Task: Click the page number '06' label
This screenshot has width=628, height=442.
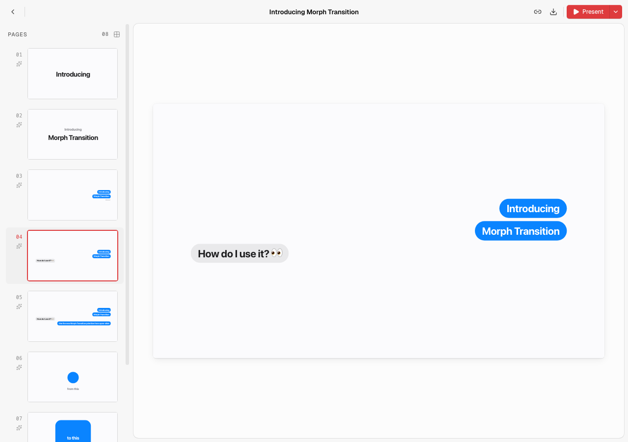Action: tap(19, 358)
